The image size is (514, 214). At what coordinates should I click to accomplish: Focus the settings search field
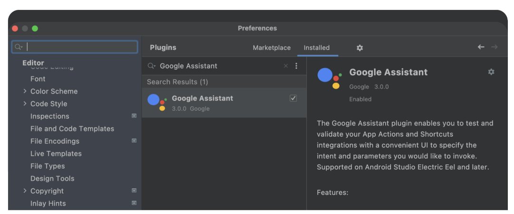75,47
